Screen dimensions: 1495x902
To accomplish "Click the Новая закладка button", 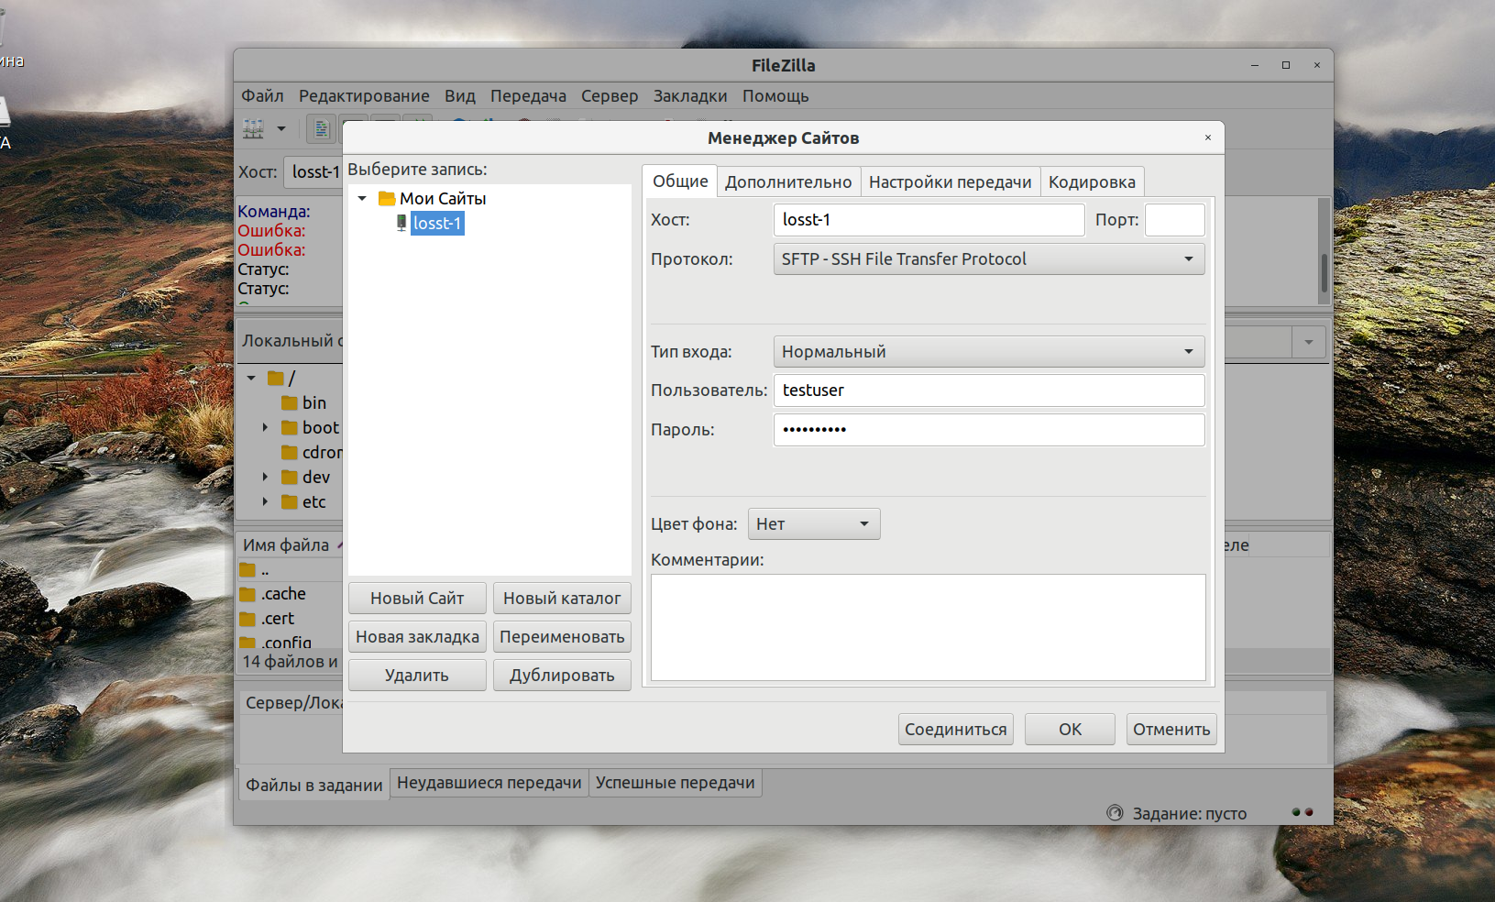I will [417, 637].
